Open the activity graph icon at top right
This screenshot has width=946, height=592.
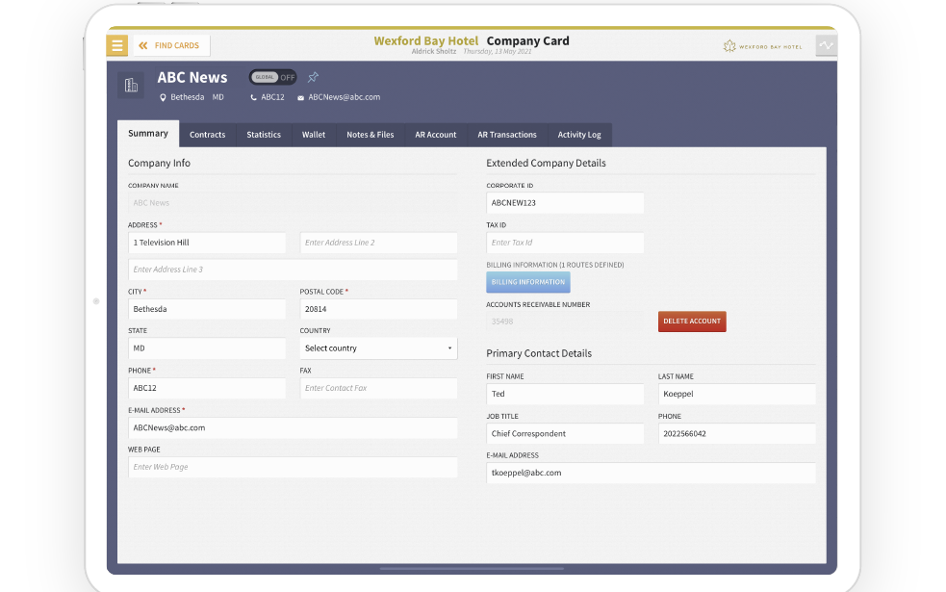[825, 45]
